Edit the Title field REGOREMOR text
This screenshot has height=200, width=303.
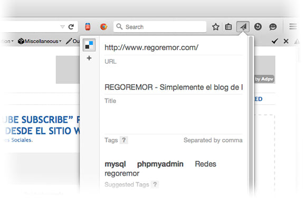pyautogui.click(x=174, y=87)
